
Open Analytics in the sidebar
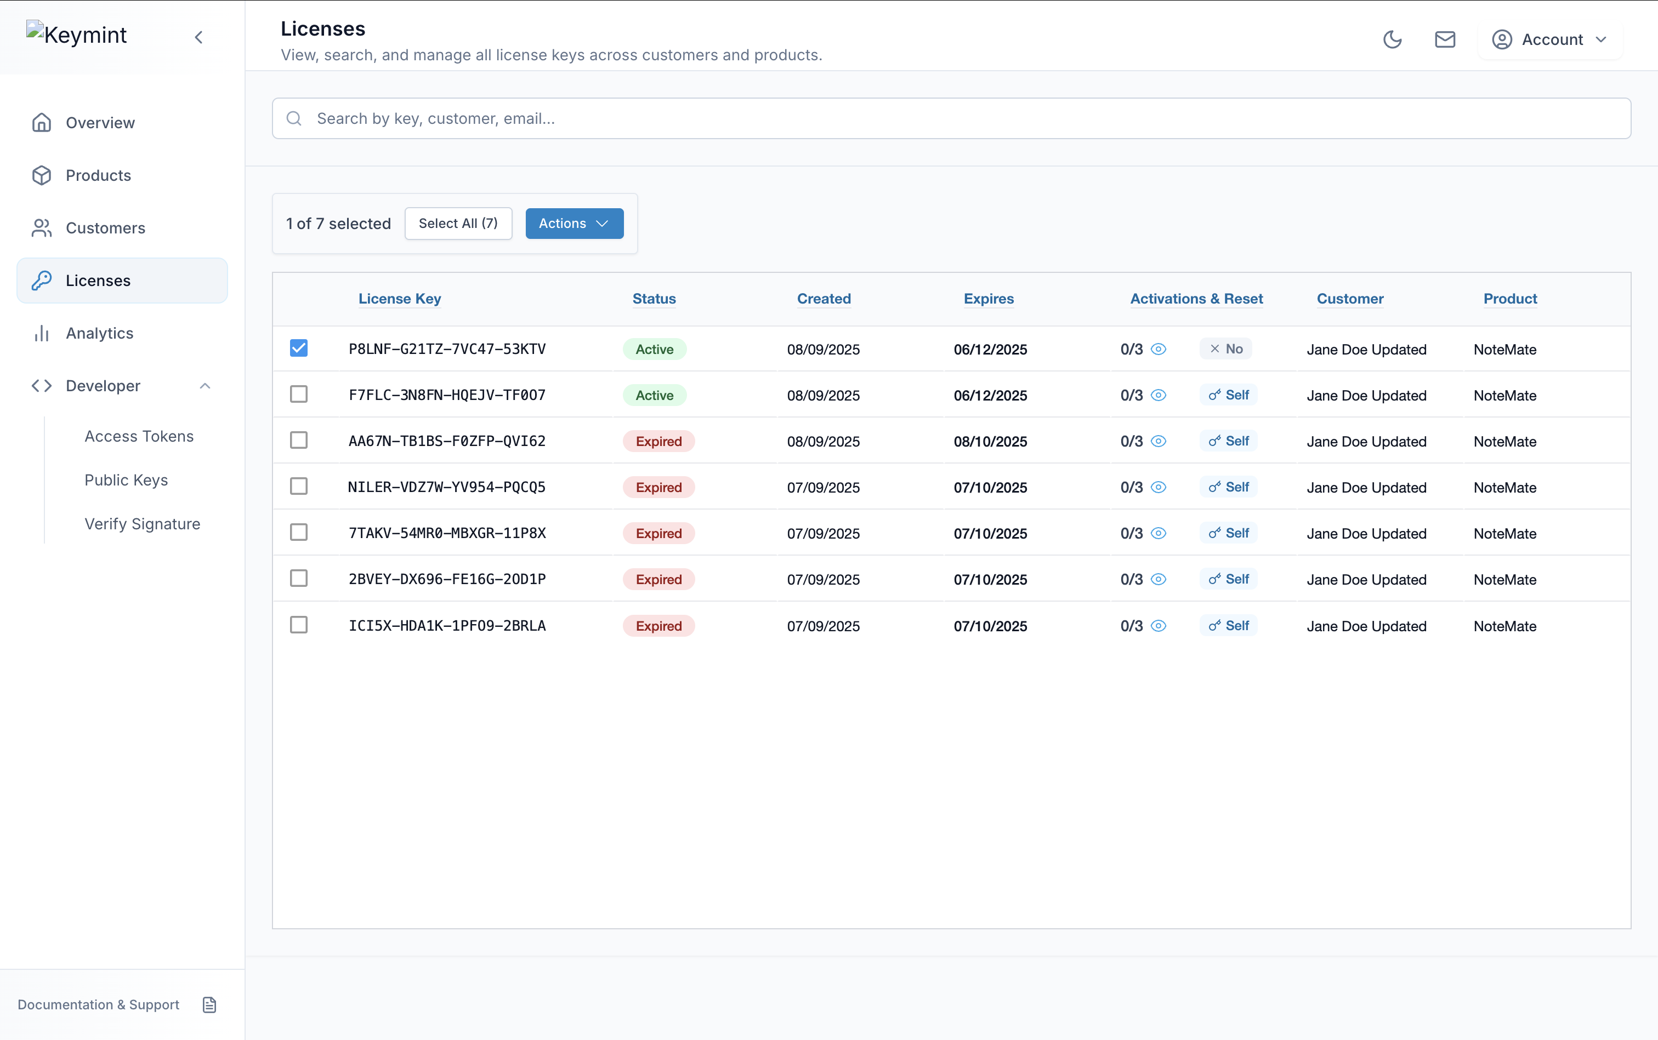[x=100, y=333]
